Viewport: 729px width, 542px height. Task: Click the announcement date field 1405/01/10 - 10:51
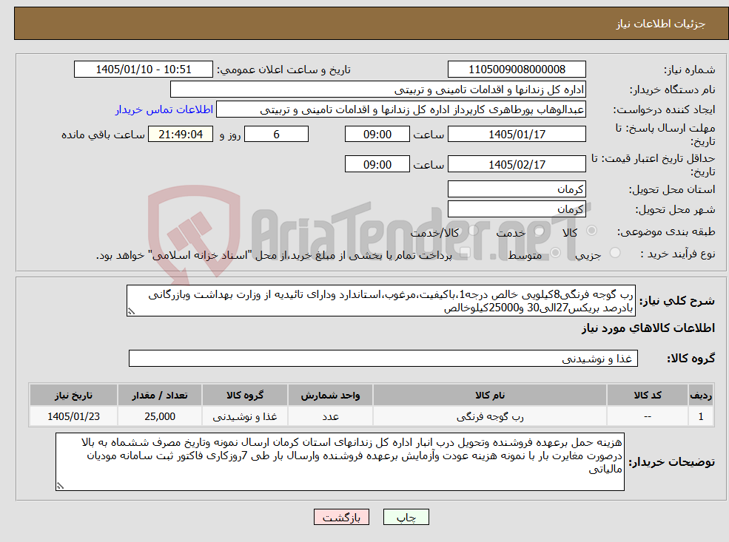pyautogui.click(x=143, y=70)
